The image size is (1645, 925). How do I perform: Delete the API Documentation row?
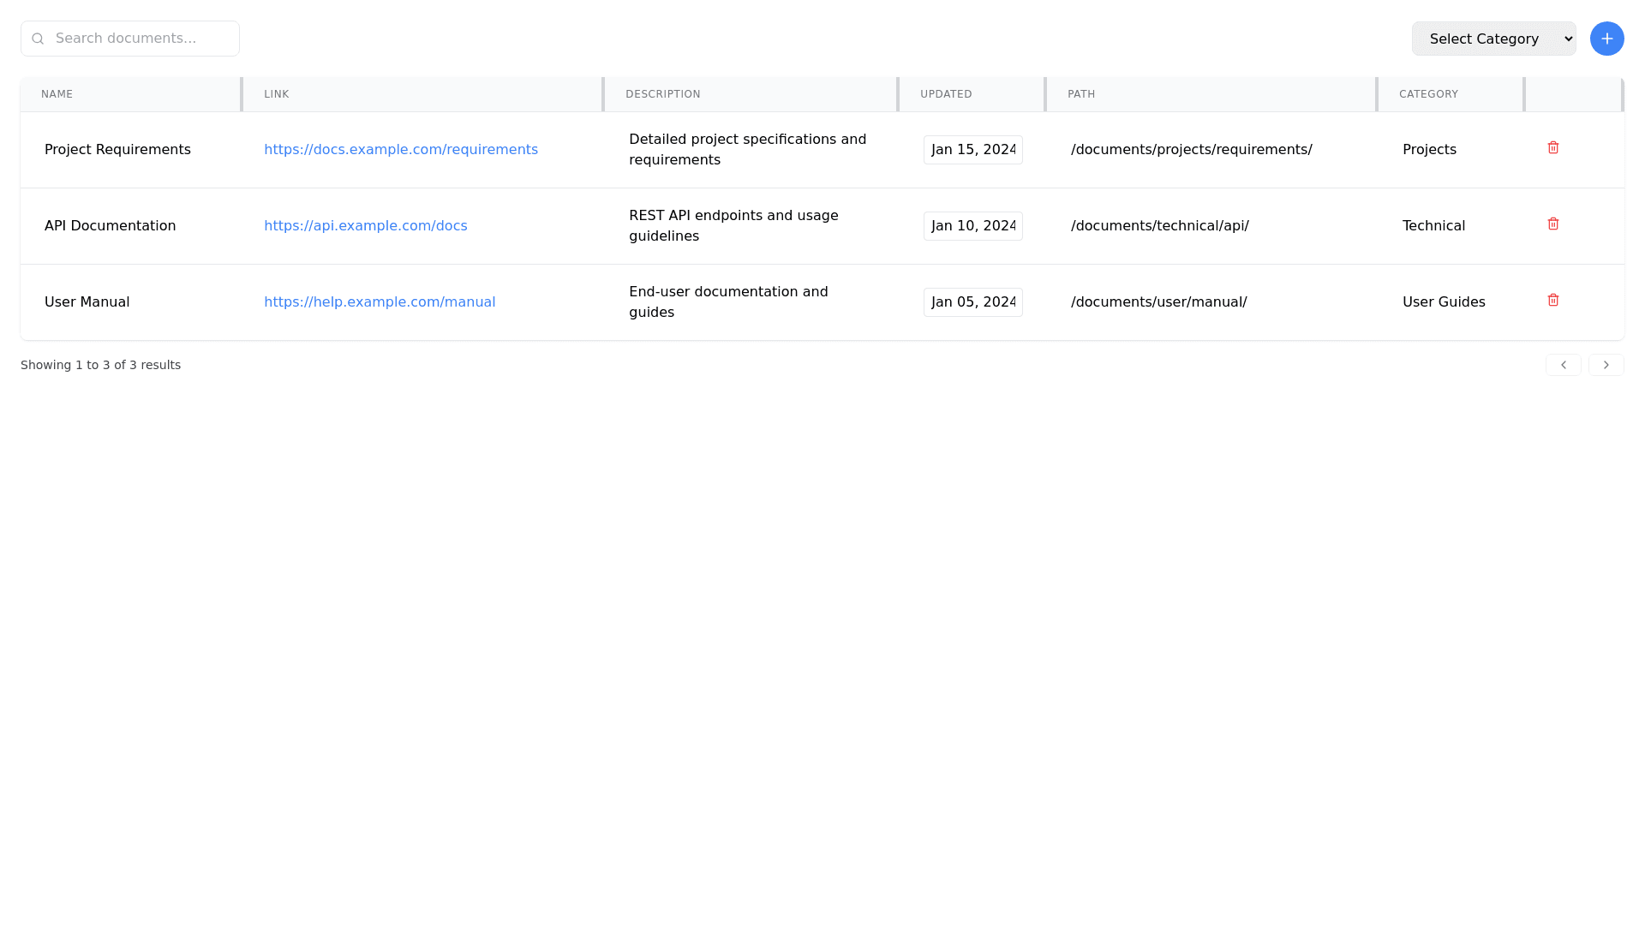(x=1553, y=224)
